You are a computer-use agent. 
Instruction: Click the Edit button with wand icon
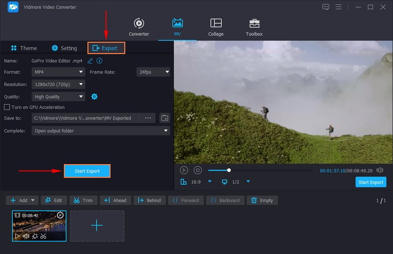tap(54, 200)
